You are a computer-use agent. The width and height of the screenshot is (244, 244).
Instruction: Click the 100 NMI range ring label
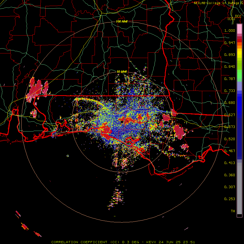[122, 21]
